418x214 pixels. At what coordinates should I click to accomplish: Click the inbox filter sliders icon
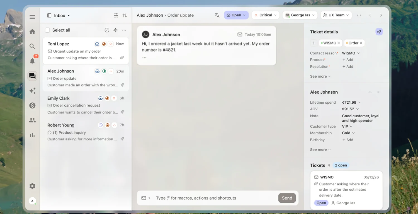[116, 16]
